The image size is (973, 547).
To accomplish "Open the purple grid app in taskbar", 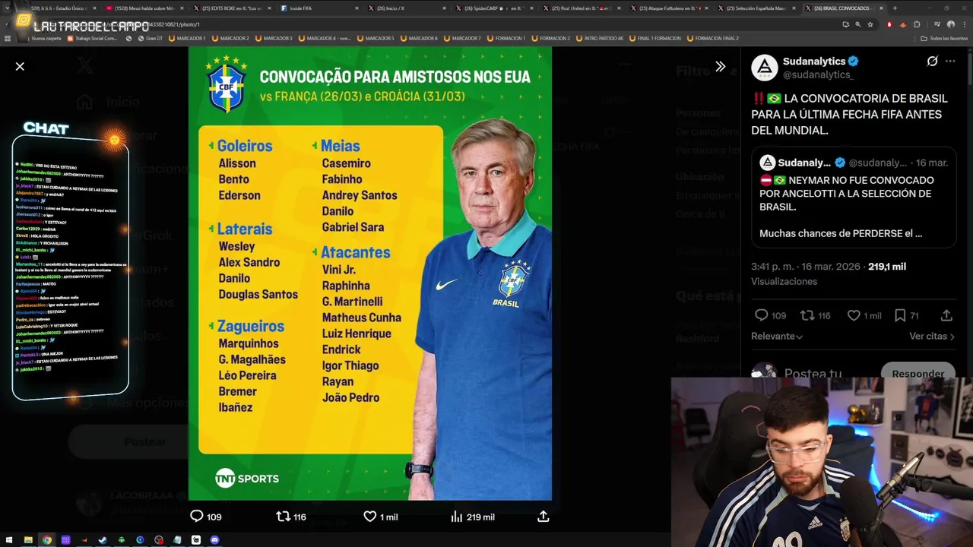I will pyautogui.click(x=65, y=540).
